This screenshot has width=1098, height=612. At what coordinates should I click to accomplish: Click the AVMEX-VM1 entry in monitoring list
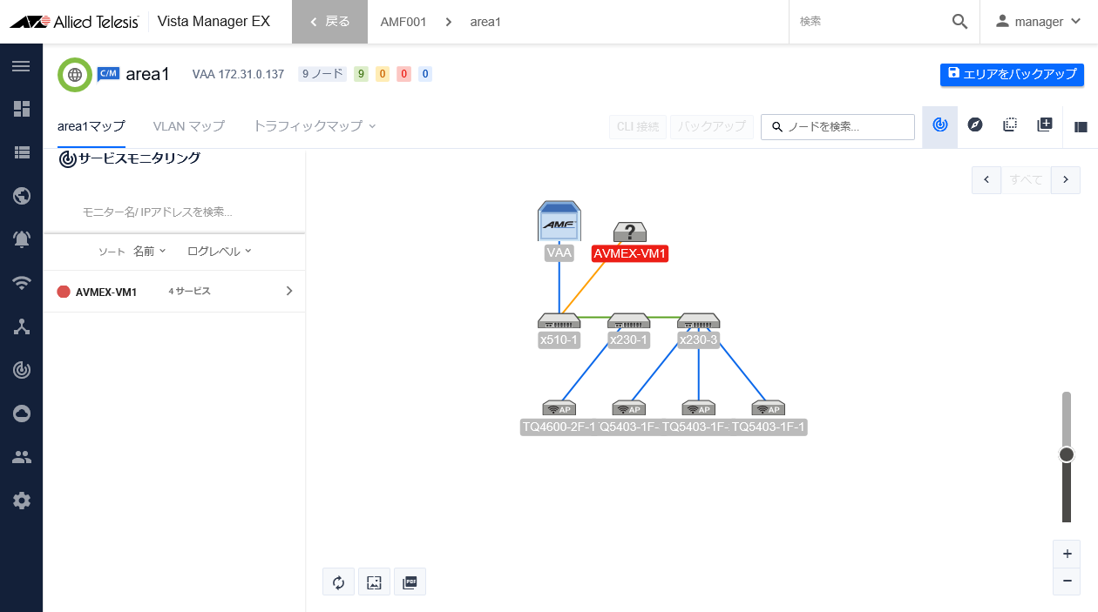click(174, 292)
